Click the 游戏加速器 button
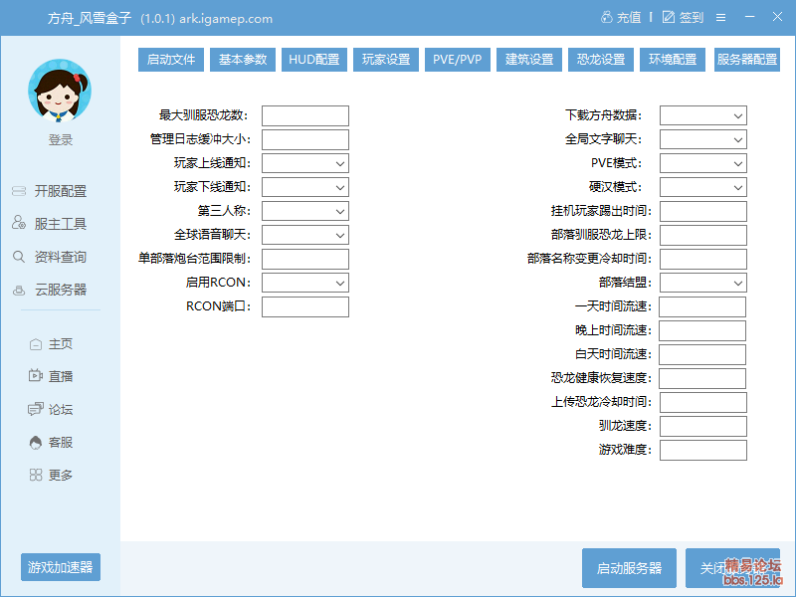 point(61,567)
